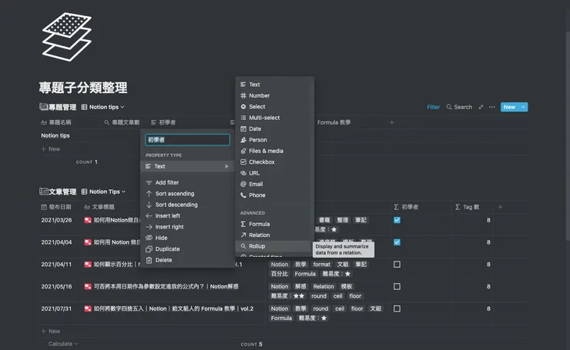This screenshot has height=350, width=570.
Task: Click the Sort ascending arrow icon
Action: [x=149, y=194]
